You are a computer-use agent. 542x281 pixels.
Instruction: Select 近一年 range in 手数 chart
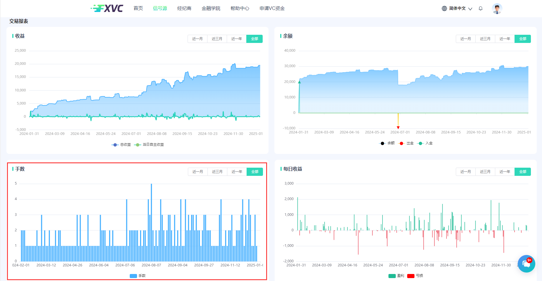[x=237, y=172]
